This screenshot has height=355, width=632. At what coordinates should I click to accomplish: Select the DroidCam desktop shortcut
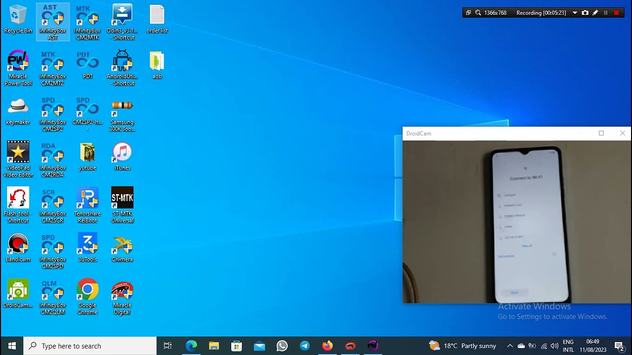(18, 294)
